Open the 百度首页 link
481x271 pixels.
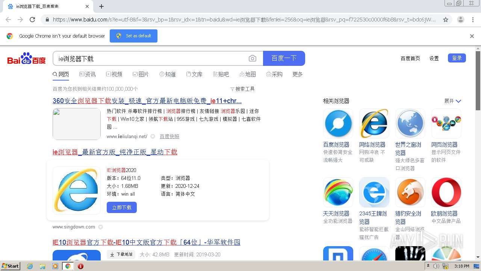click(x=410, y=58)
